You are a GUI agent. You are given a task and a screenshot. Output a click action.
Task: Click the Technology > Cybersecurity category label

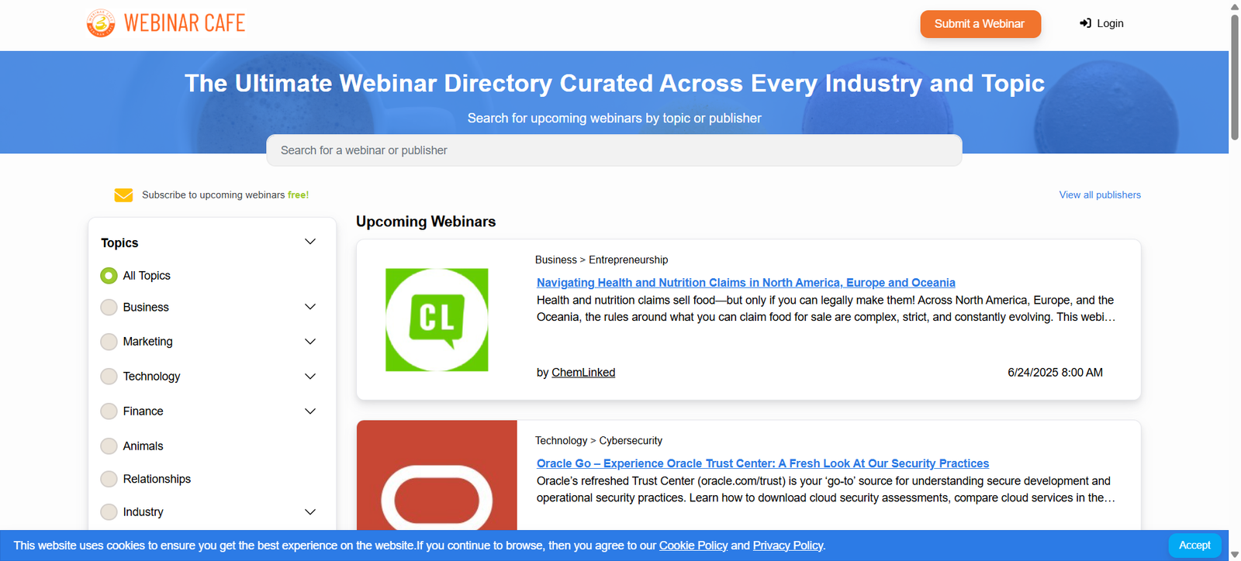[599, 441]
